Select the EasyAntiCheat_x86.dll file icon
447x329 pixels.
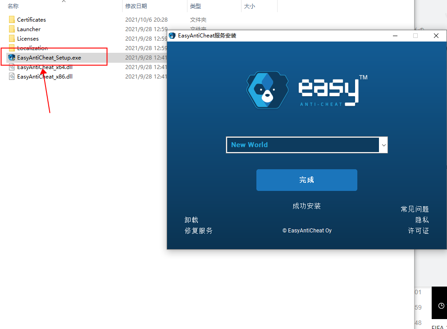[12, 77]
